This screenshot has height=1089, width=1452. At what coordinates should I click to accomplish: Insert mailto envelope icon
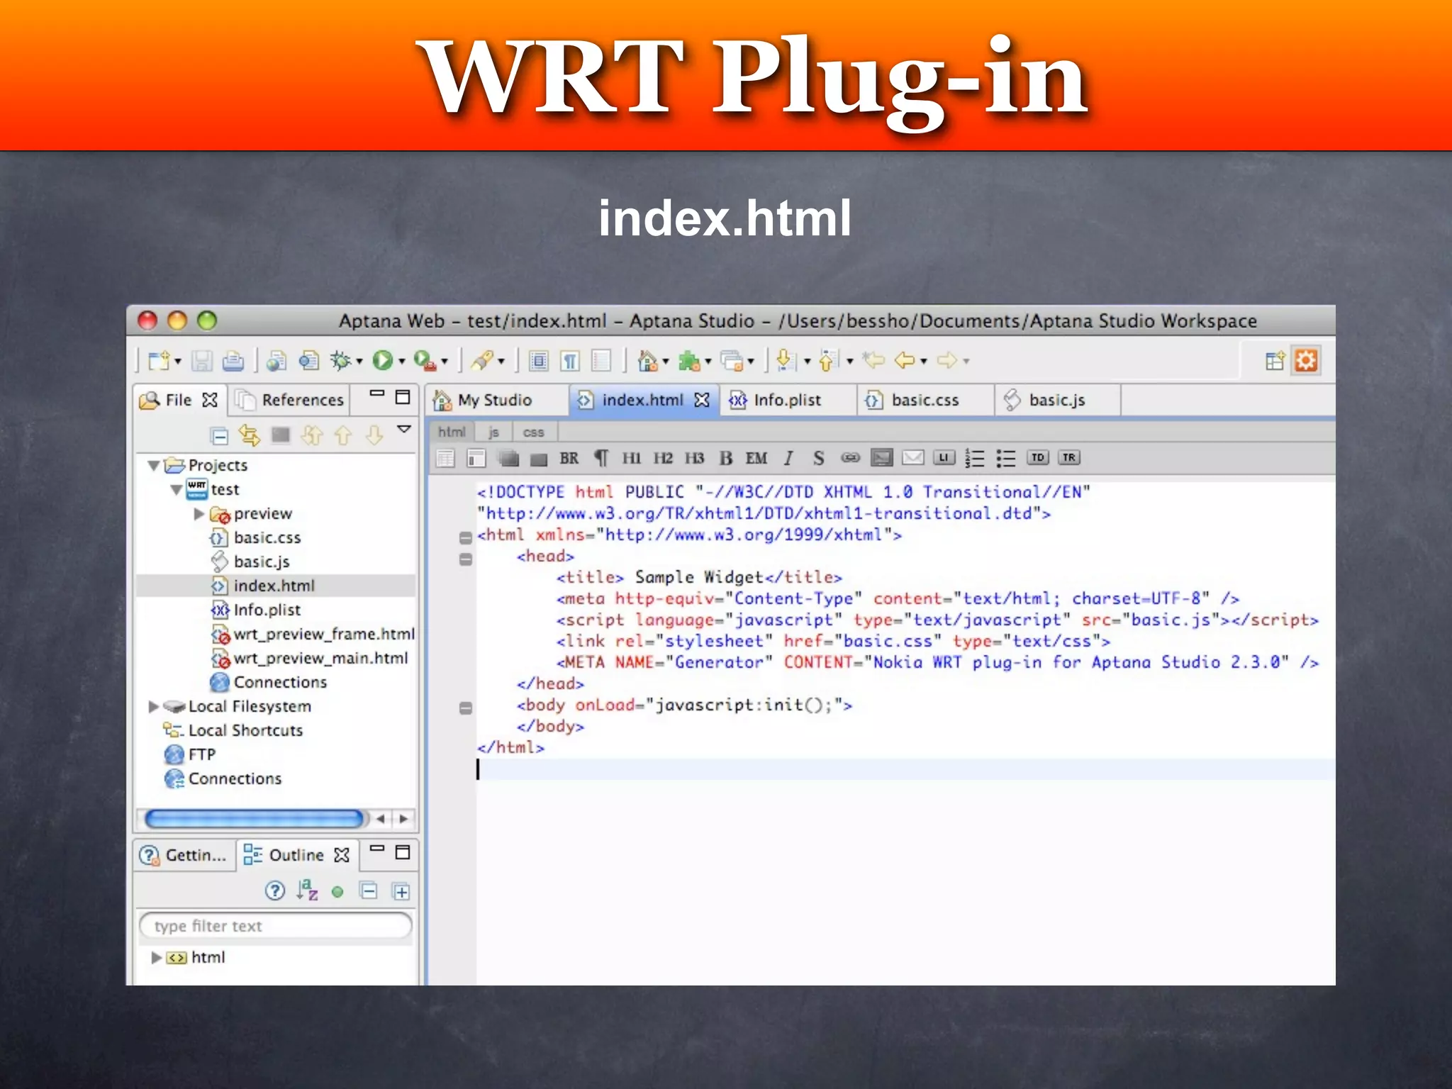(912, 458)
